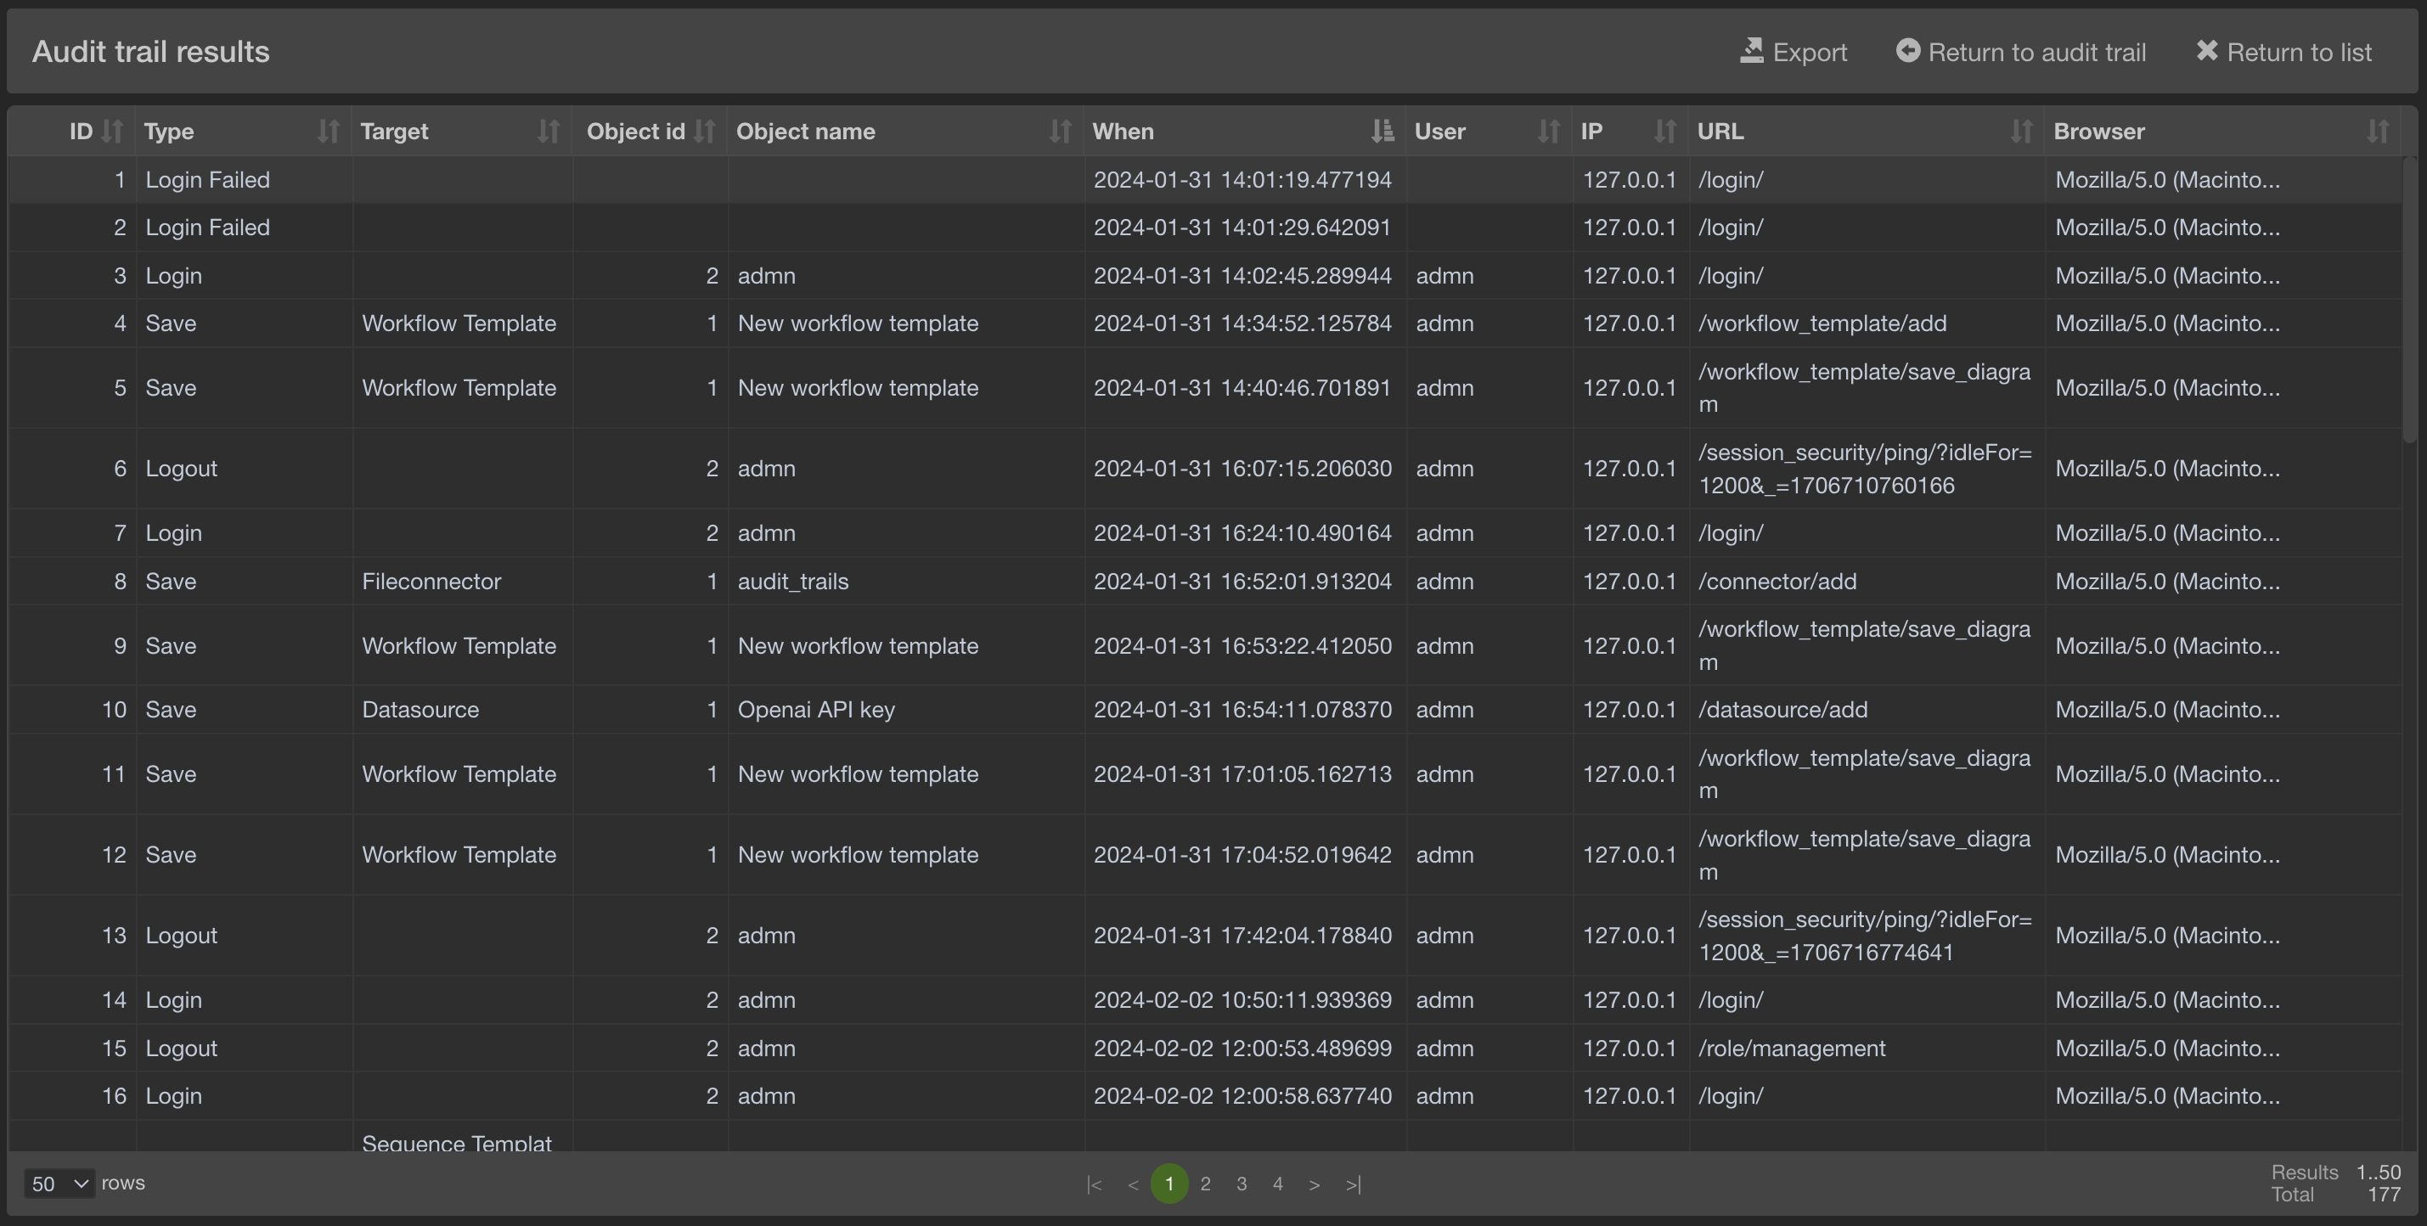This screenshot has height=1226, width=2427.
Task: Click timestamp 2024-01-31 17:04:52.019642
Action: coord(1242,855)
